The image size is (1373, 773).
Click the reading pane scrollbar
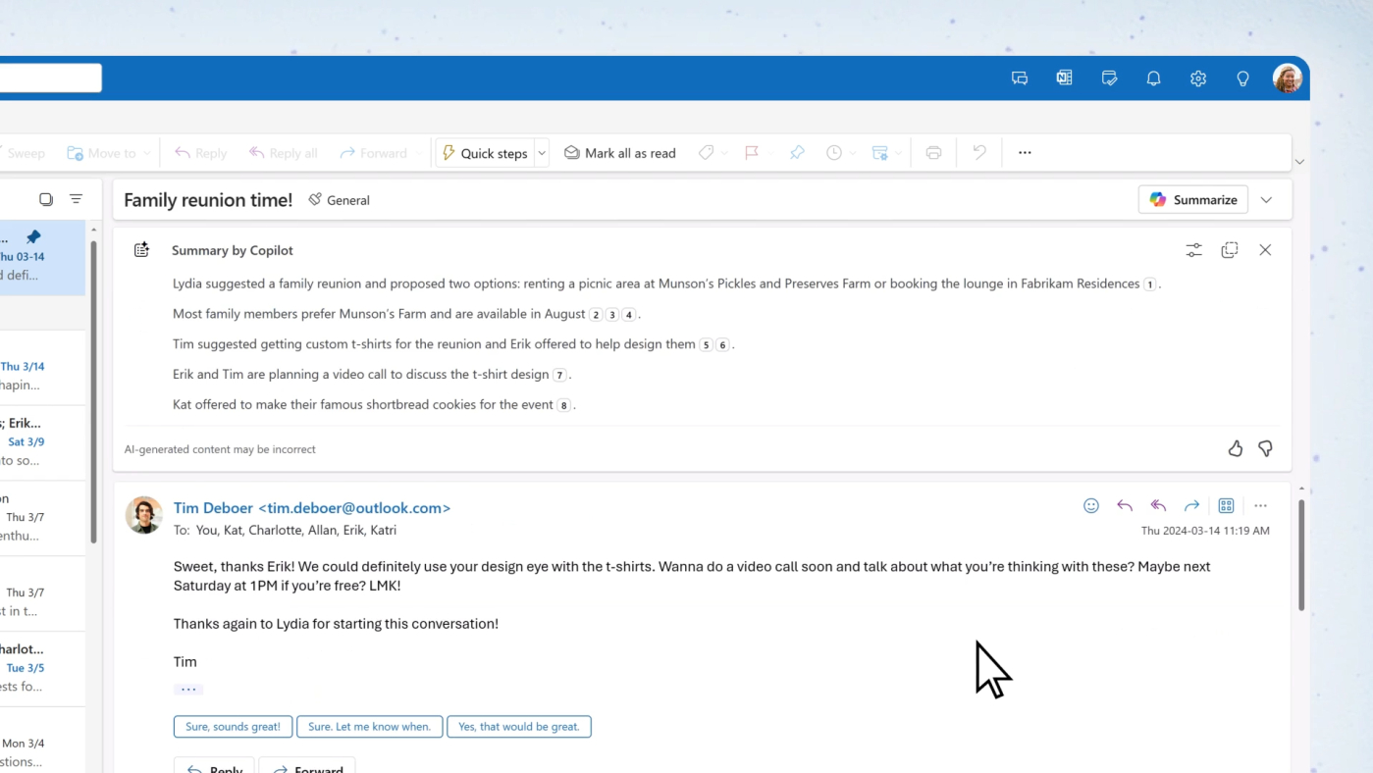pyautogui.click(x=1301, y=554)
